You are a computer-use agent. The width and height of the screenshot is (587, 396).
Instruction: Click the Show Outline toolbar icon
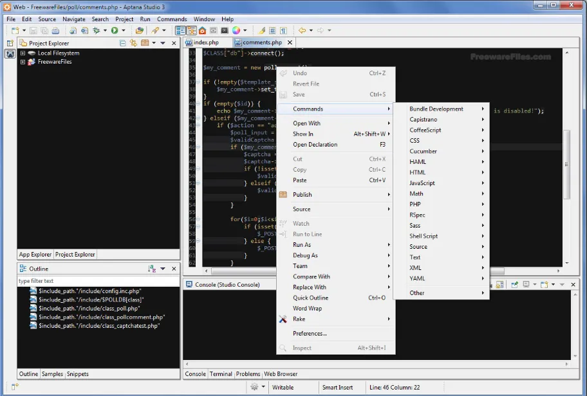pyautogui.click(x=180, y=31)
